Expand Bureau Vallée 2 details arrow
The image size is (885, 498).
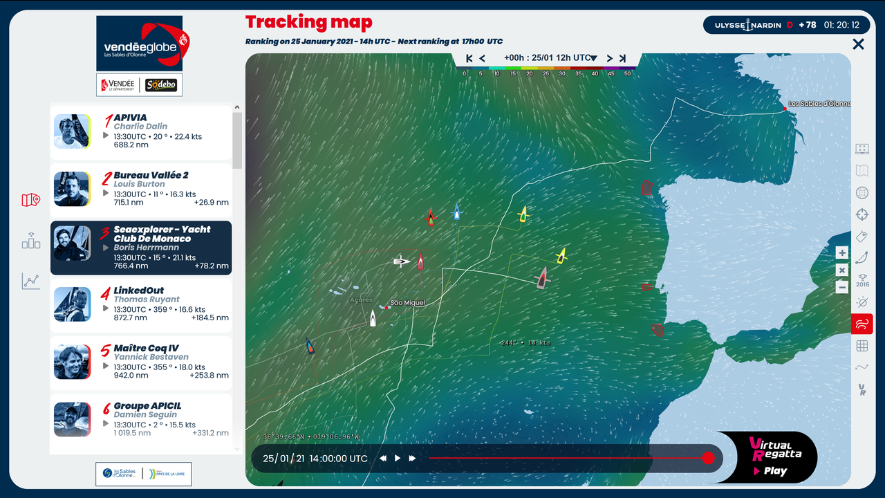pyautogui.click(x=106, y=194)
